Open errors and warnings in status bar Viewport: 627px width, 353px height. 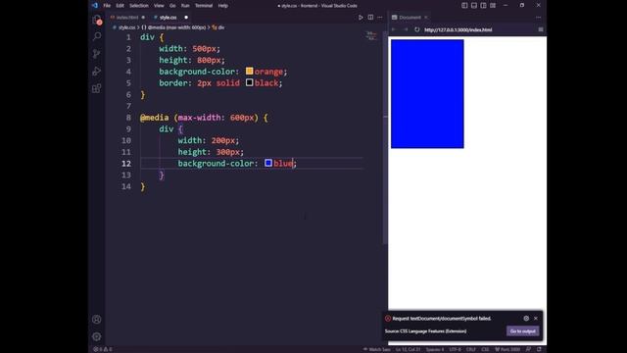[x=103, y=349]
